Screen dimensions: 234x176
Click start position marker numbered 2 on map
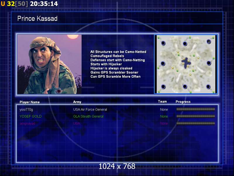209,42
